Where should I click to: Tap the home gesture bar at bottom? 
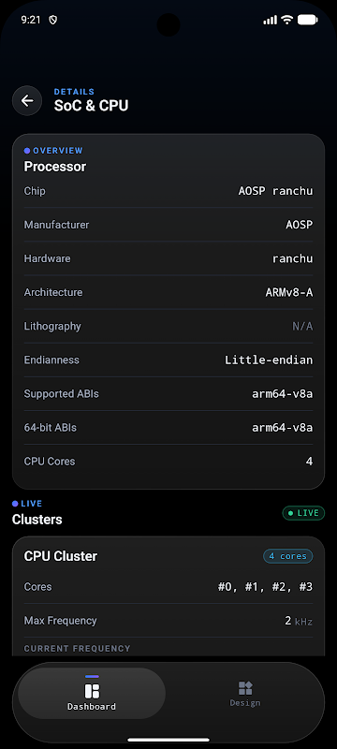[x=168, y=740]
